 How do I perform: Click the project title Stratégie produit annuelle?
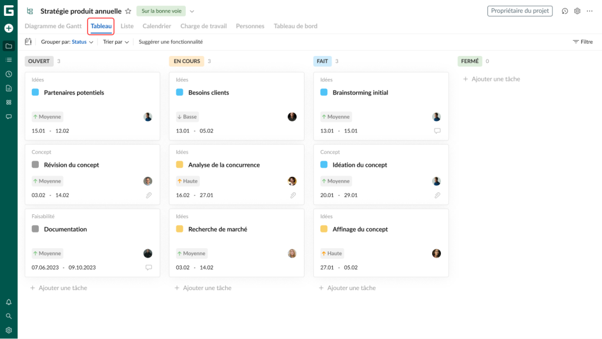point(81,11)
